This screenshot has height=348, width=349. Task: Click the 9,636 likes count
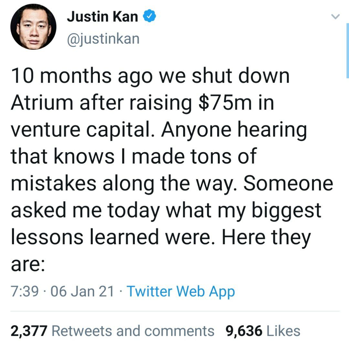244,331
